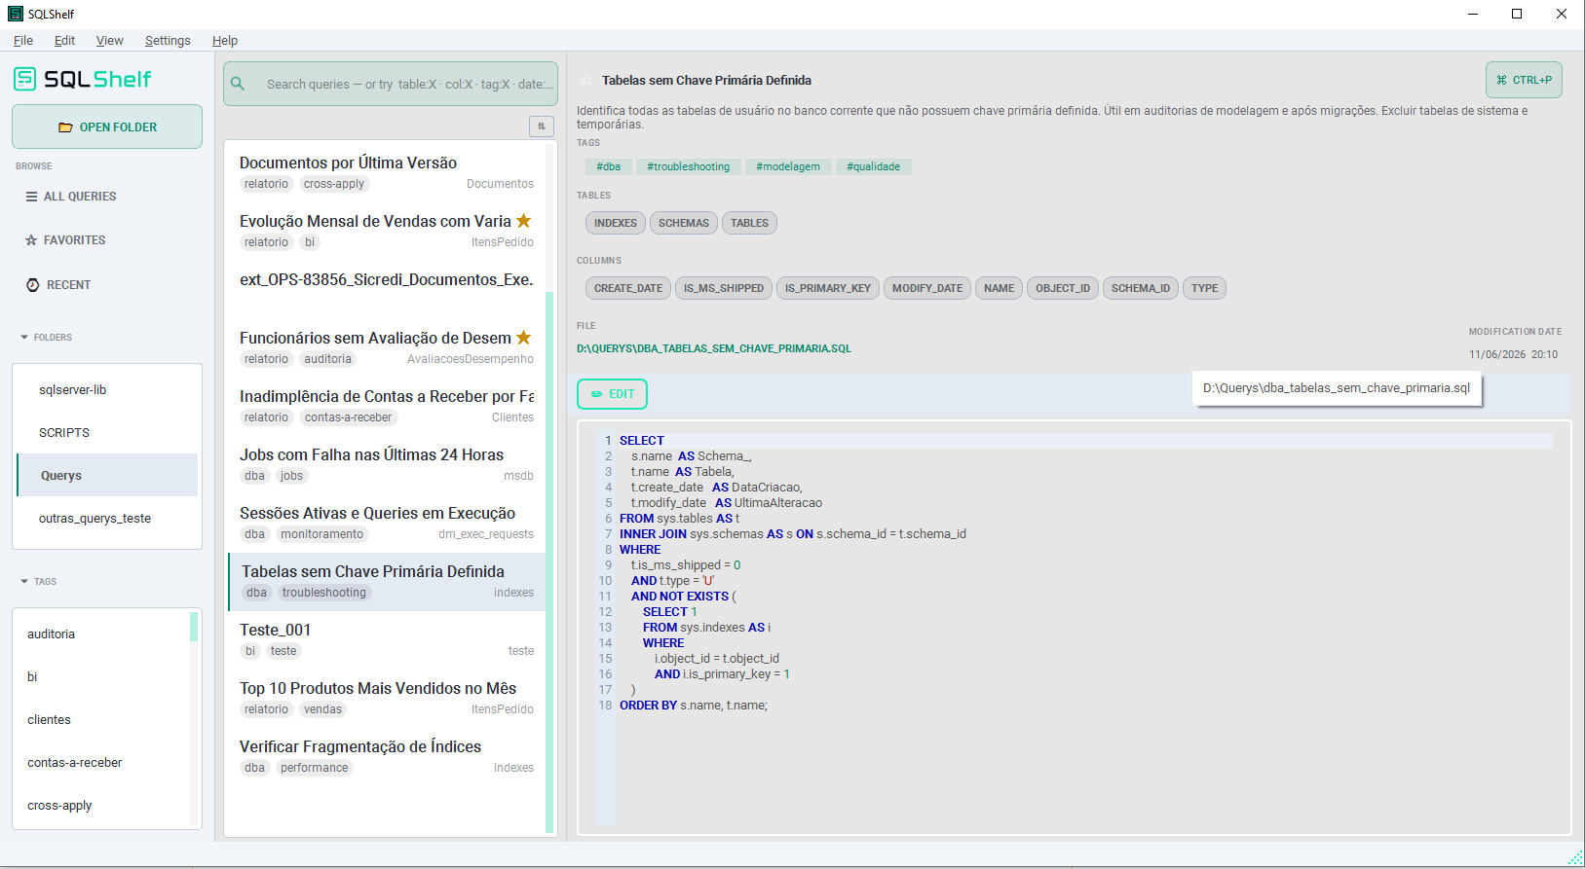The width and height of the screenshot is (1585, 869).
Task: Select the Querys folder
Action: pos(107,475)
